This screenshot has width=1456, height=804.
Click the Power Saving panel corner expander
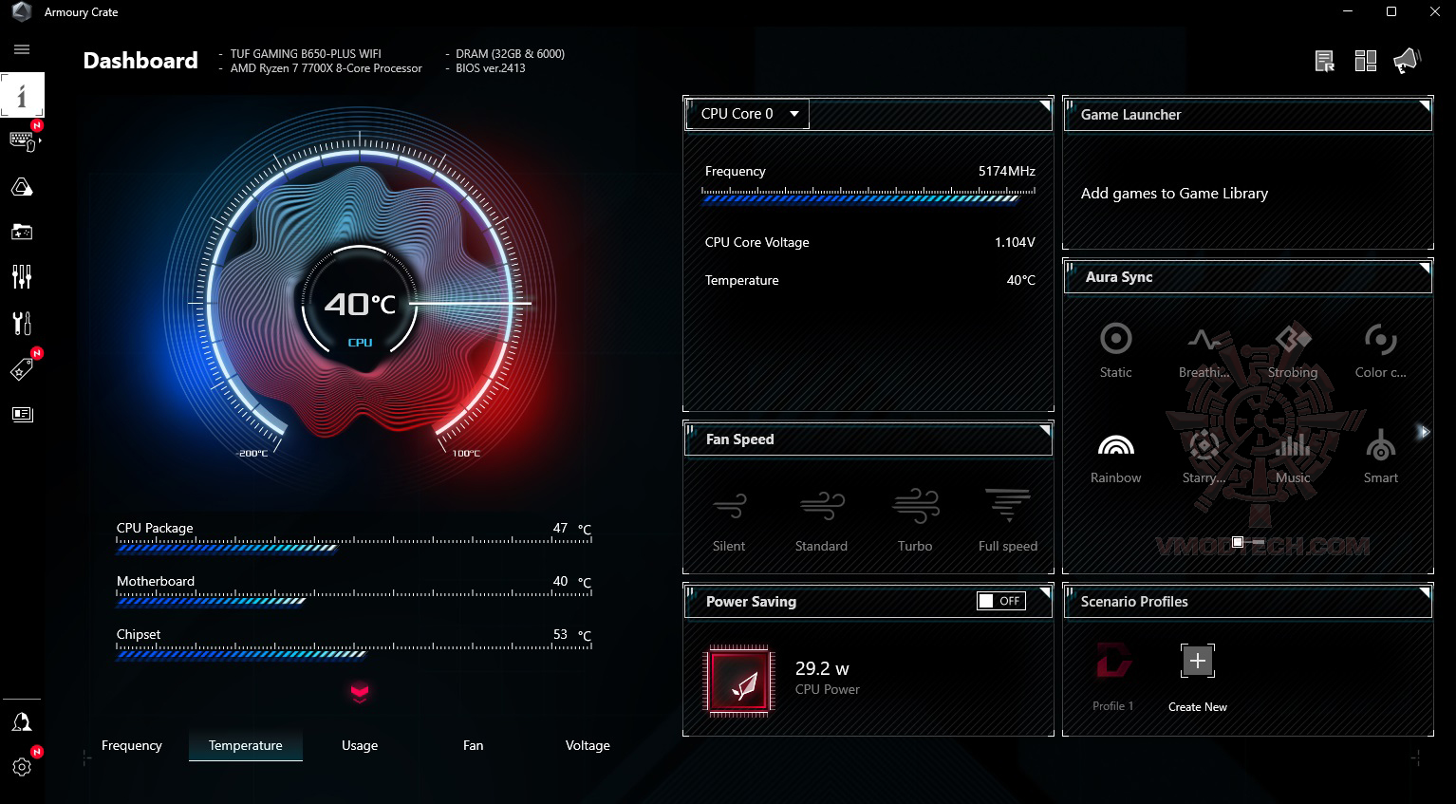(1045, 592)
